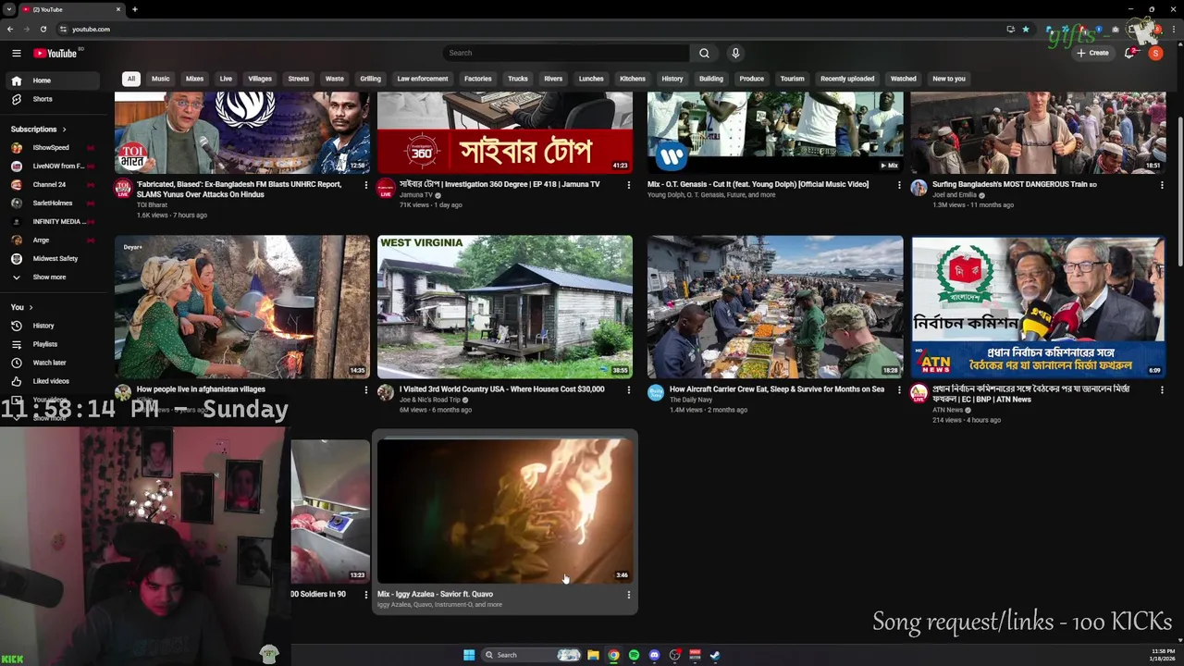Open Watch later in sidebar

tap(51, 363)
